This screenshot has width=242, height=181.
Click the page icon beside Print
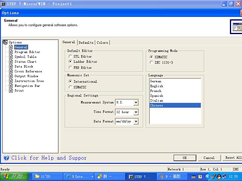pyautogui.click(x=11, y=91)
